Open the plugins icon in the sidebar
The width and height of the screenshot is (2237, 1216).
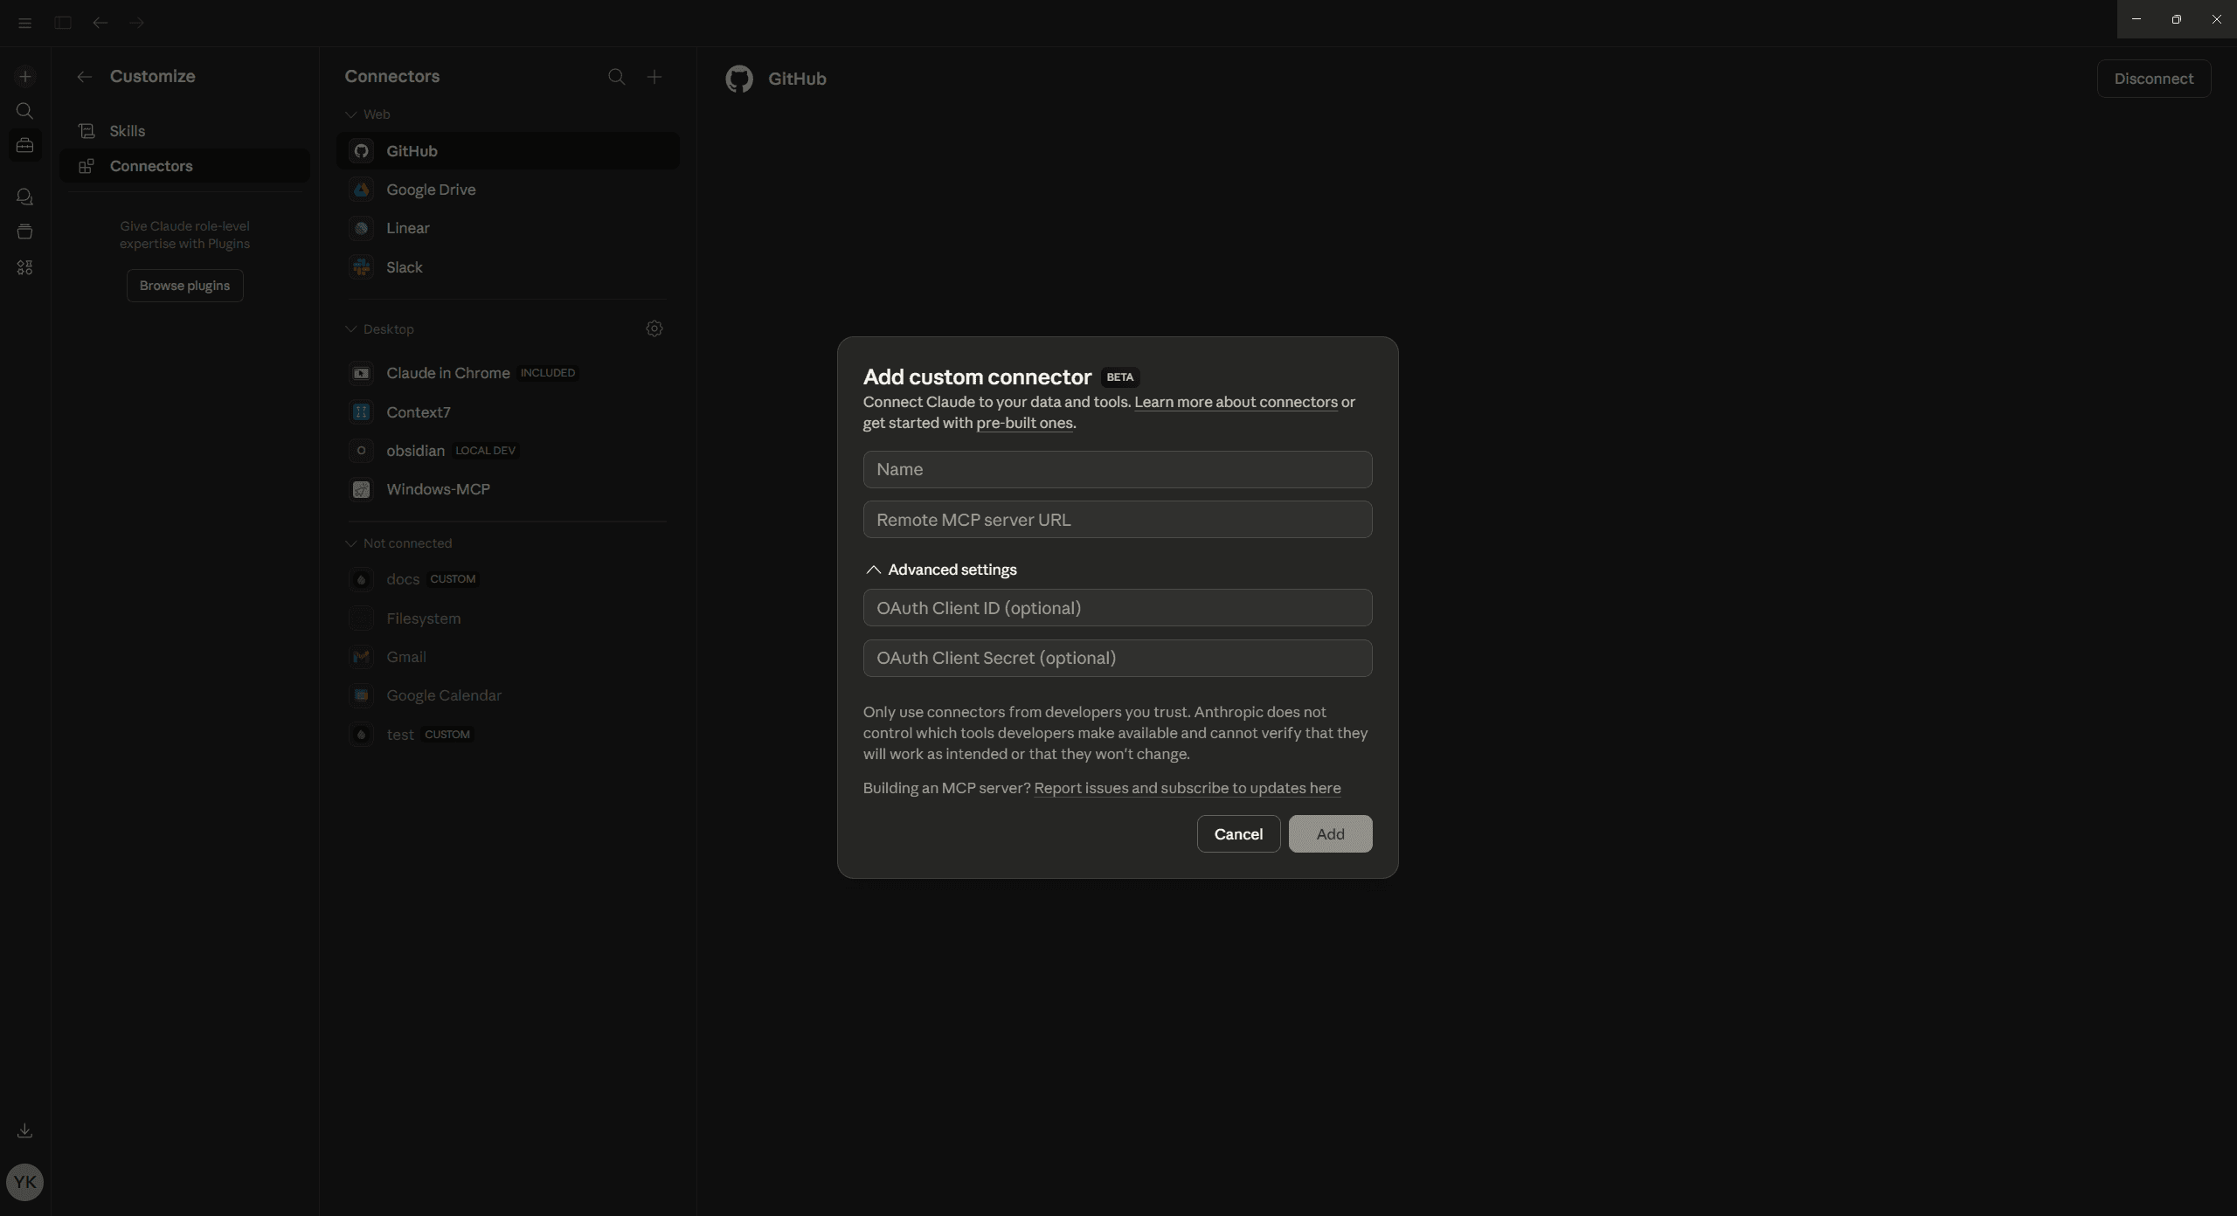(x=25, y=267)
